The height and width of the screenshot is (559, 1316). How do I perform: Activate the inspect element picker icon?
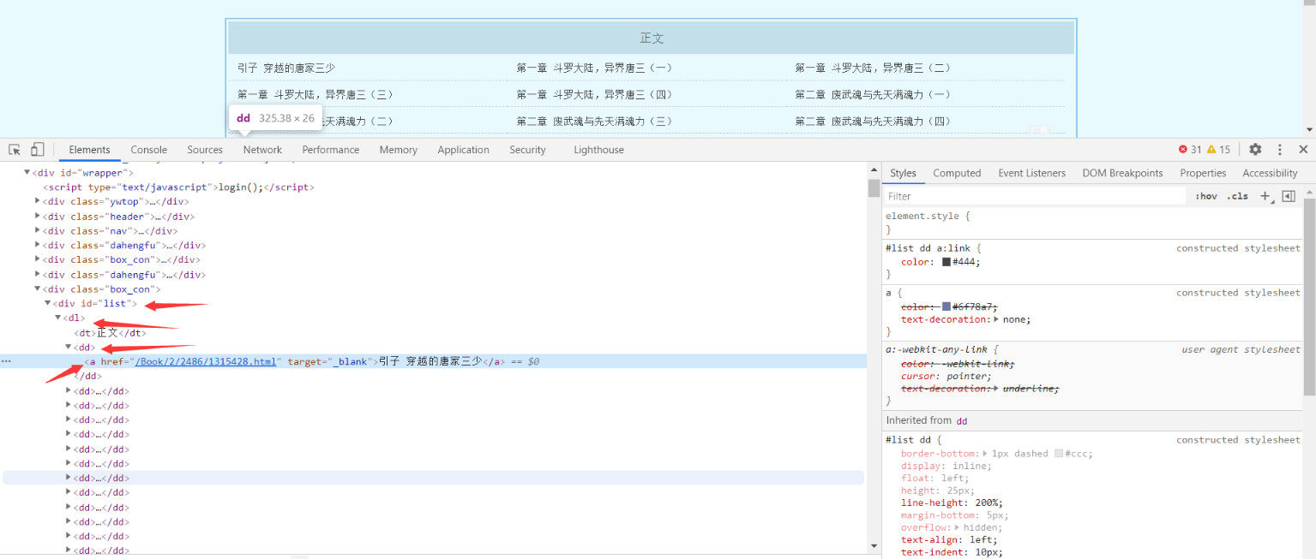coord(15,150)
